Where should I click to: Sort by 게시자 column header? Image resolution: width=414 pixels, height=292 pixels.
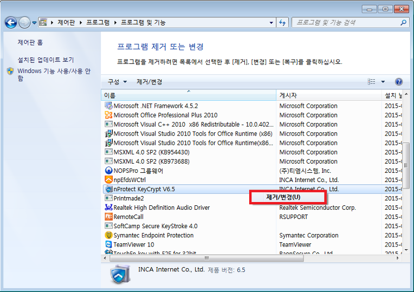(329, 95)
